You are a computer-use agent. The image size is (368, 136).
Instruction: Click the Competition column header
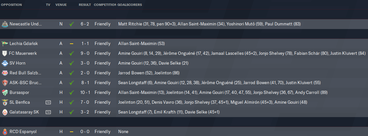click(x=105, y=5)
